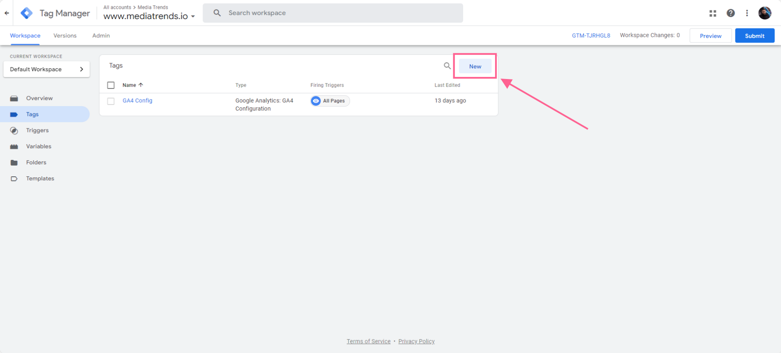
Task: Click the Type column header
Action: coord(241,85)
